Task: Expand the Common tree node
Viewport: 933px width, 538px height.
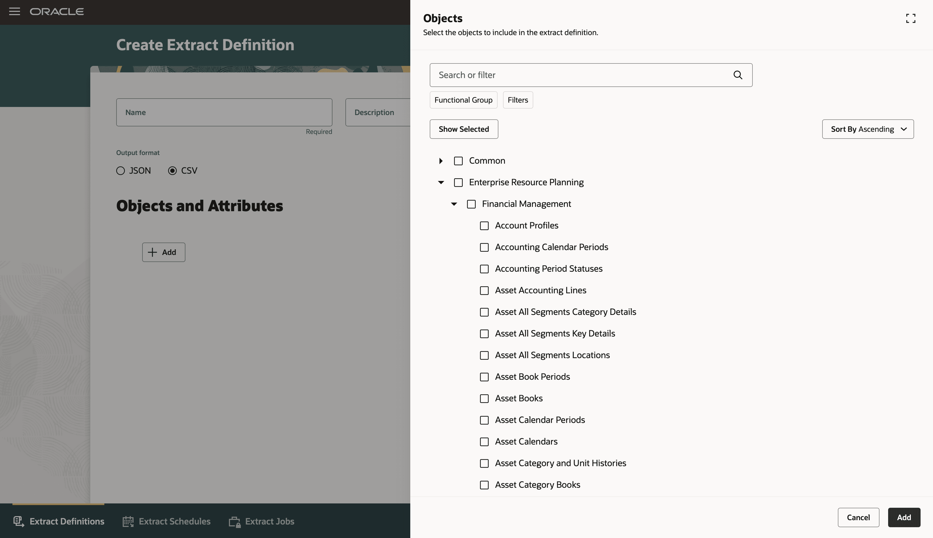Action: coord(441,161)
